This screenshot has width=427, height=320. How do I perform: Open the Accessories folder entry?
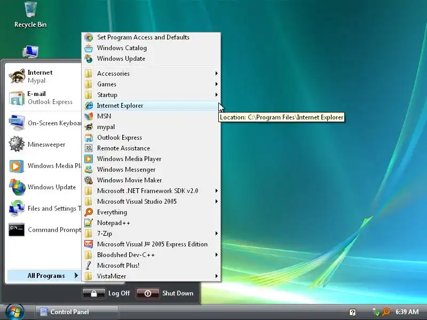[151, 74]
